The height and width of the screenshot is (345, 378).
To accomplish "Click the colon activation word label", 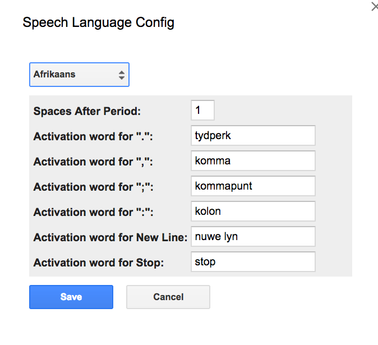I will click(x=93, y=212).
